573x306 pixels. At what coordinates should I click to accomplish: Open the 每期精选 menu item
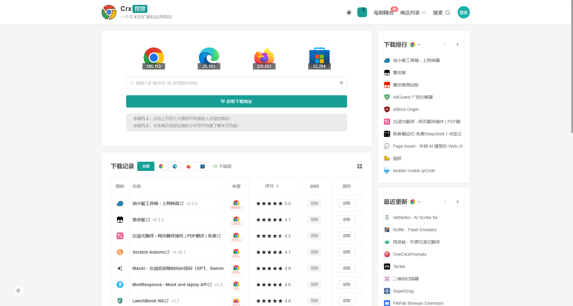tap(383, 13)
